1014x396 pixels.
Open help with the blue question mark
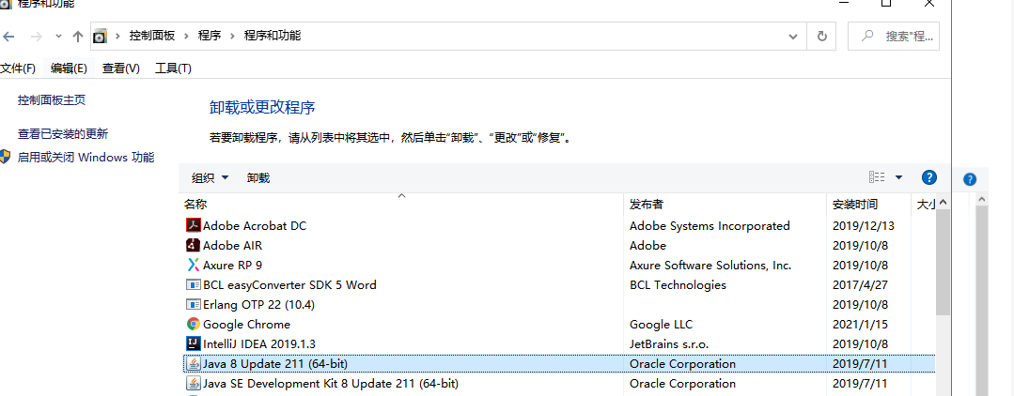coord(928,177)
